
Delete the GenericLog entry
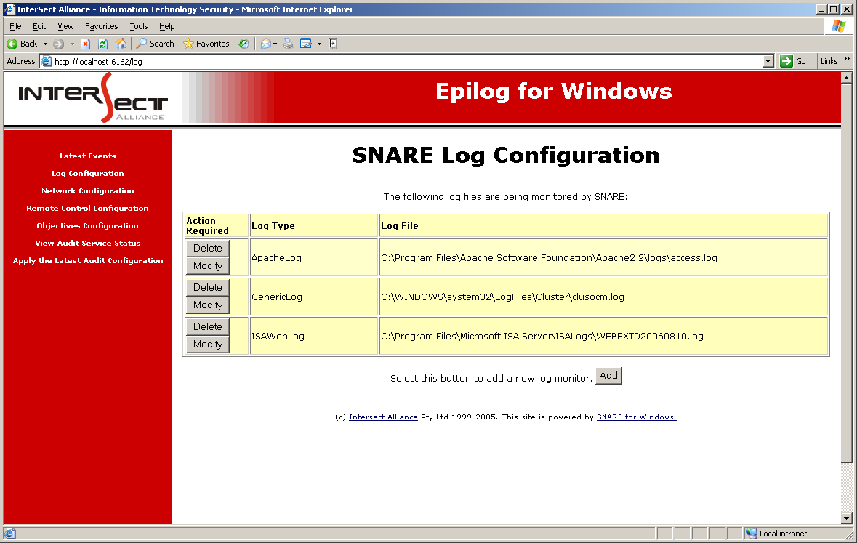point(208,288)
